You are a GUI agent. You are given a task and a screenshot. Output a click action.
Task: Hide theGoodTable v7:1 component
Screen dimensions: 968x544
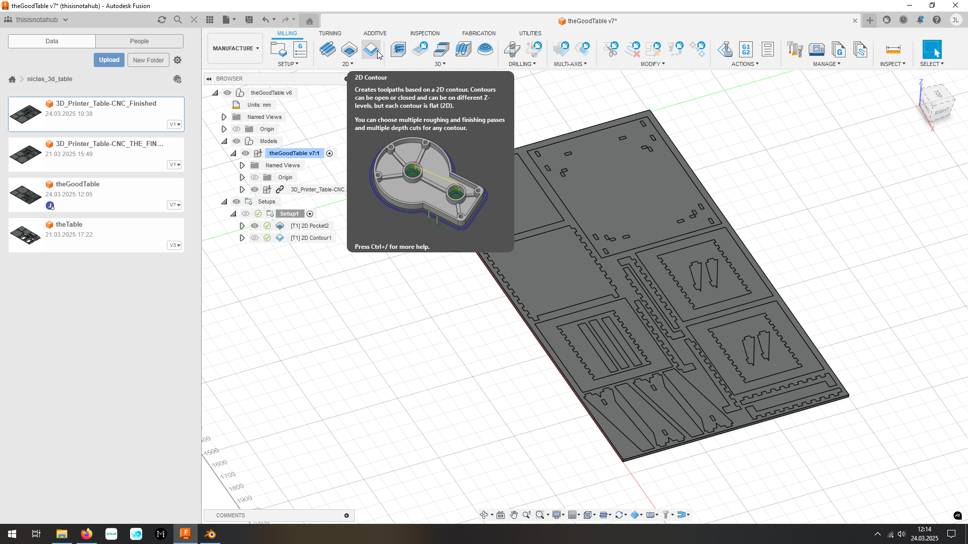pyautogui.click(x=246, y=153)
